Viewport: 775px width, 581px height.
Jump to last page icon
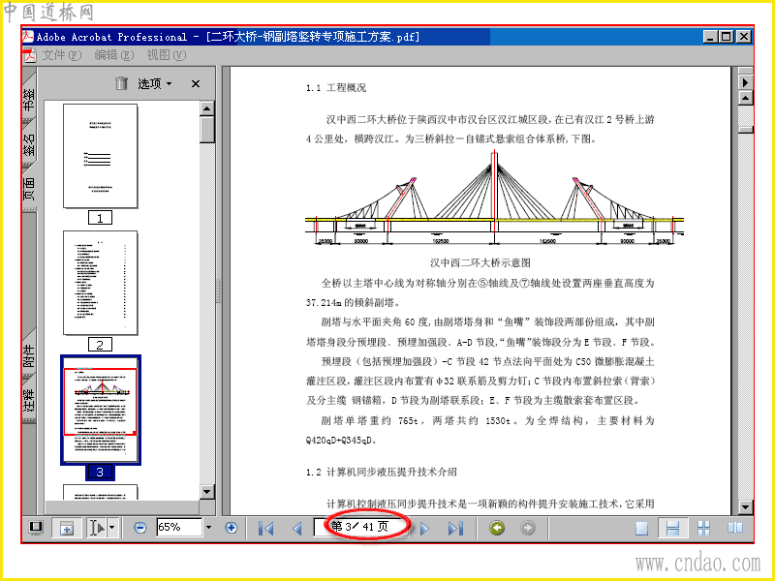click(x=455, y=528)
